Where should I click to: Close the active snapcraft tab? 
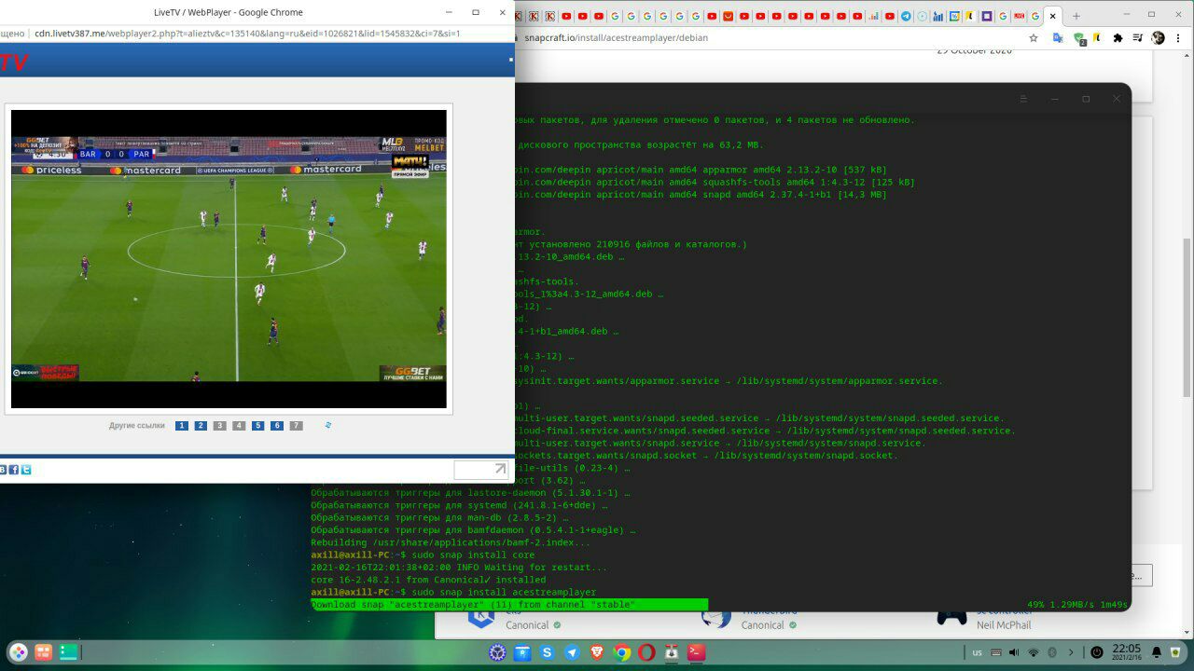pos(1053,16)
